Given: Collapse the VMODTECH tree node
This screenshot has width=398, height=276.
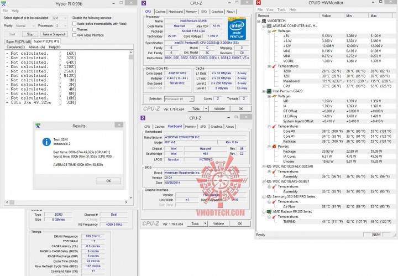Looking at the screenshot, I should pos(259,21).
